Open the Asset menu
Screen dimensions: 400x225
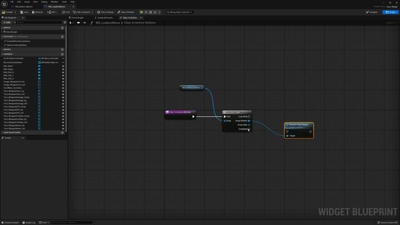coord(27,2)
